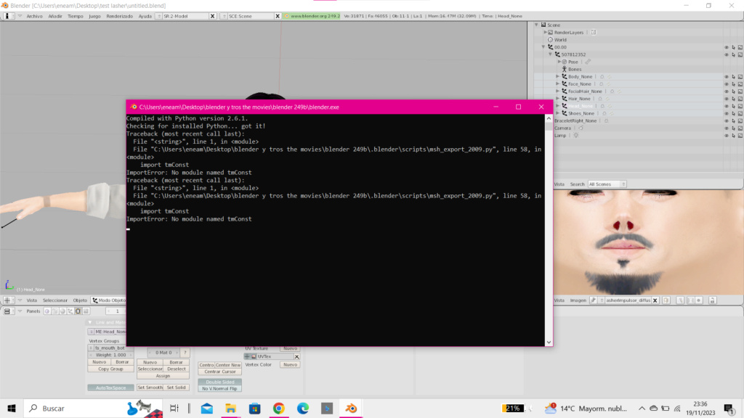Expand the RenderLayers item
The image size is (744, 418).
tap(545, 32)
